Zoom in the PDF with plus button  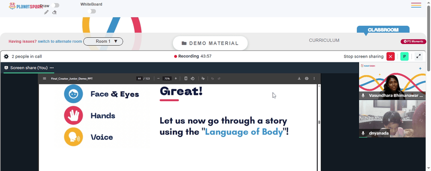coord(176,78)
